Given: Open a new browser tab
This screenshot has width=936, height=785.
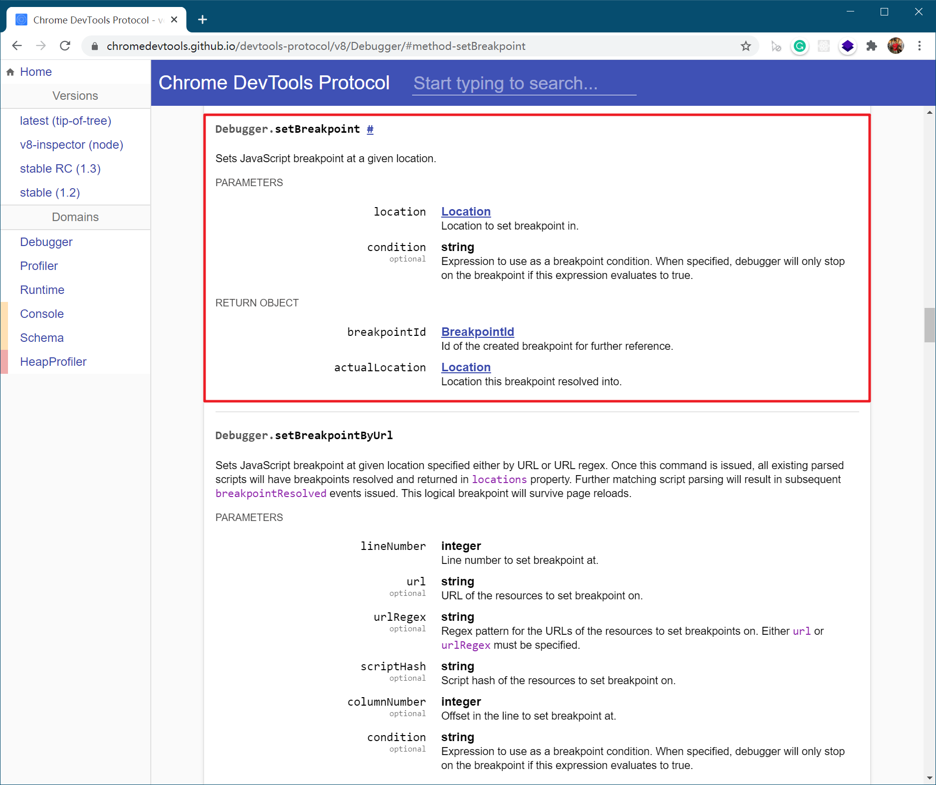Looking at the screenshot, I should (x=202, y=20).
